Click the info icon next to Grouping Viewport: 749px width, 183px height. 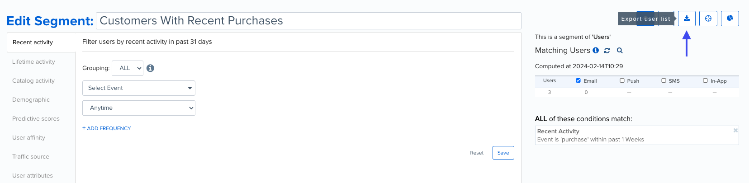tap(150, 68)
